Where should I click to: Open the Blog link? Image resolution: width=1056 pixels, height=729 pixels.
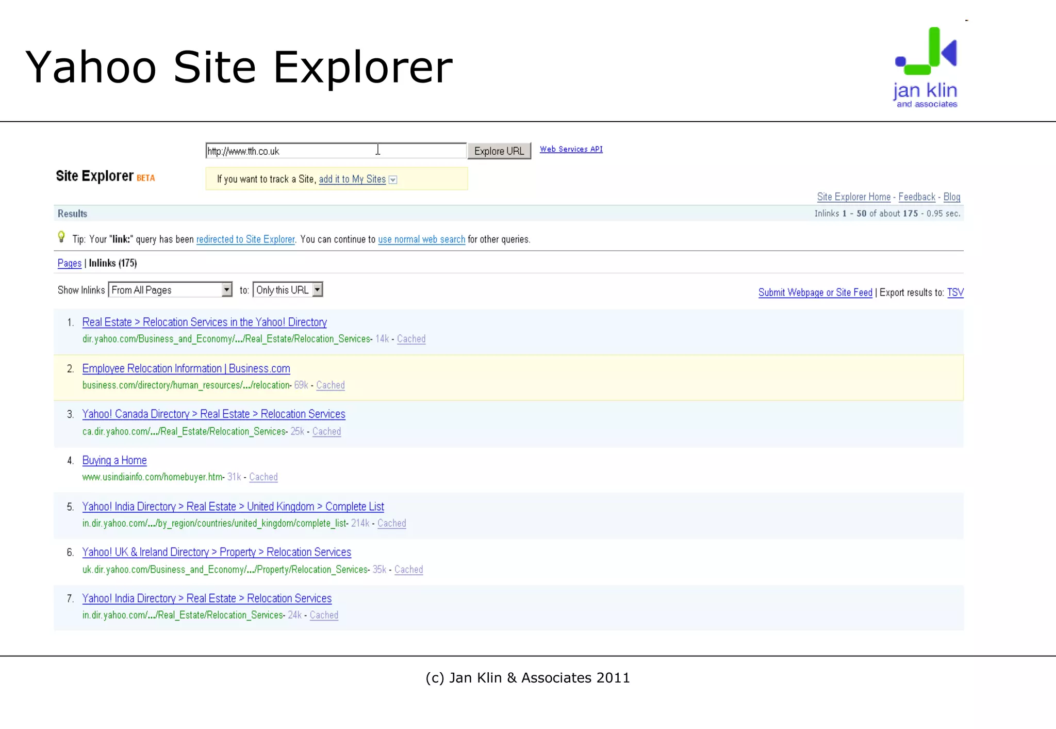coord(951,197)
